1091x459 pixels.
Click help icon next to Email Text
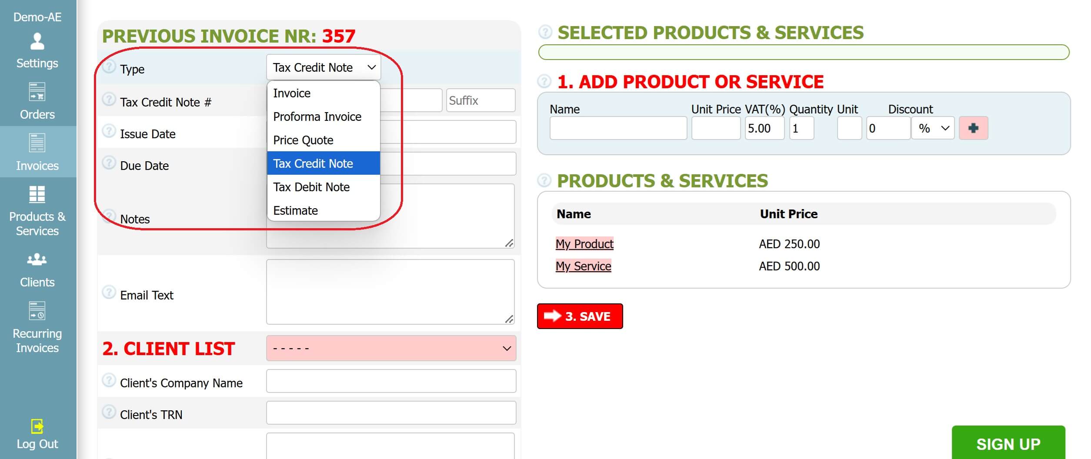pyautogui.click(x=109, y=292)
